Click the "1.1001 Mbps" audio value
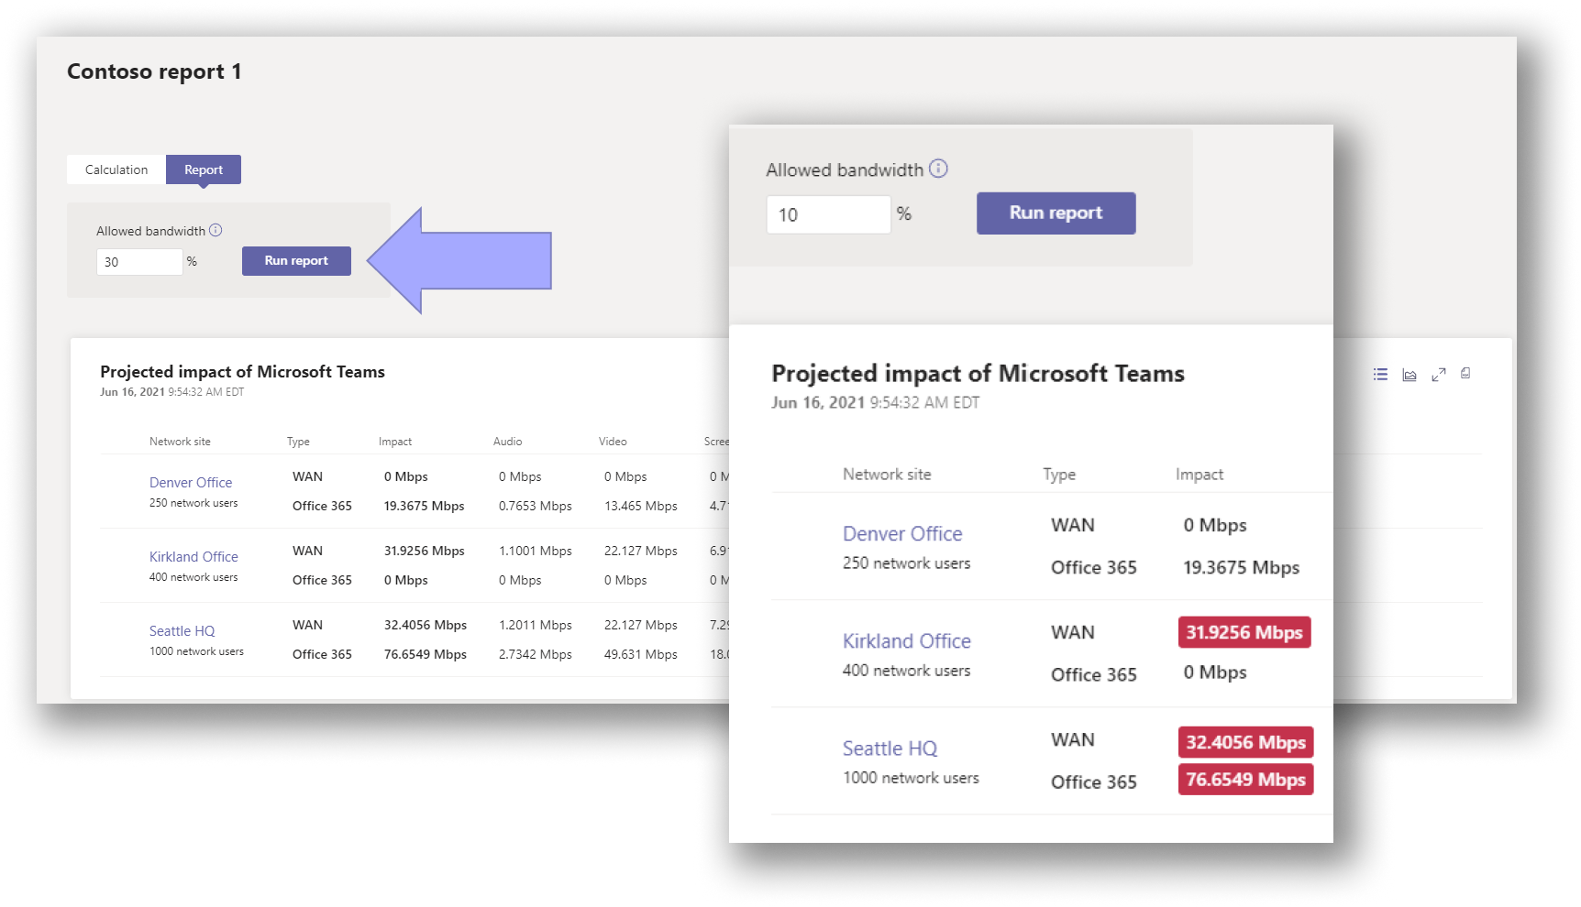 tap(536, 551)
